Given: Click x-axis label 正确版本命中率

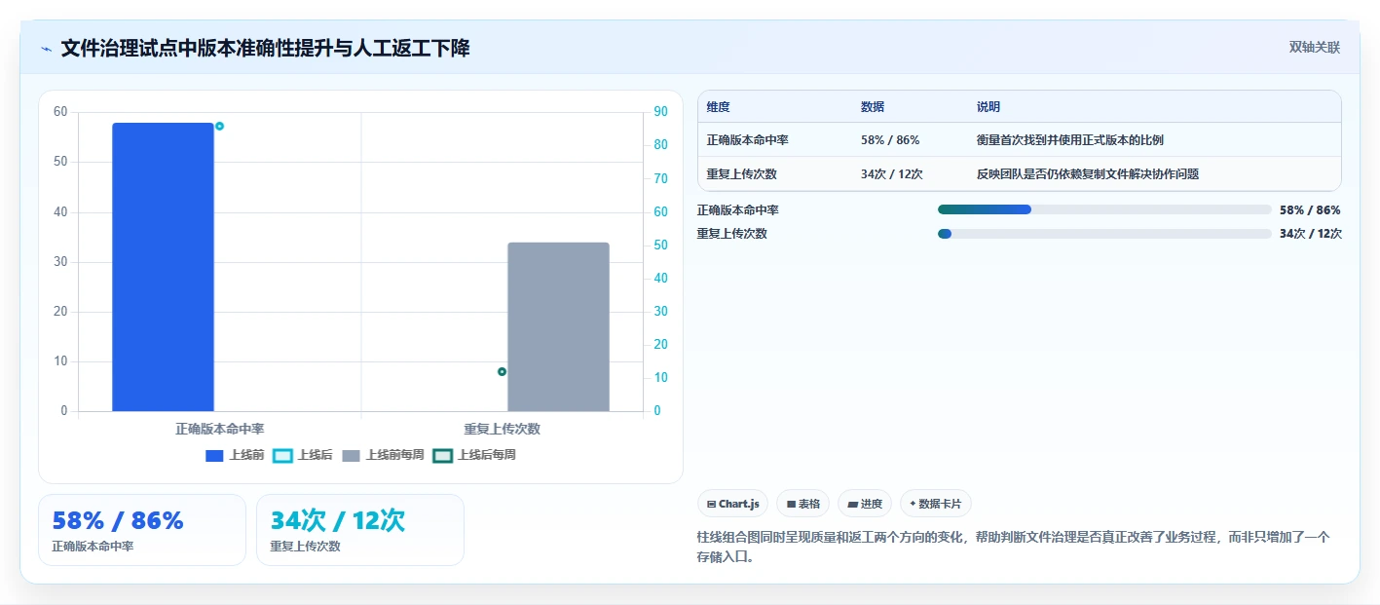Looking at the screenshot, I should pos(220,429).
